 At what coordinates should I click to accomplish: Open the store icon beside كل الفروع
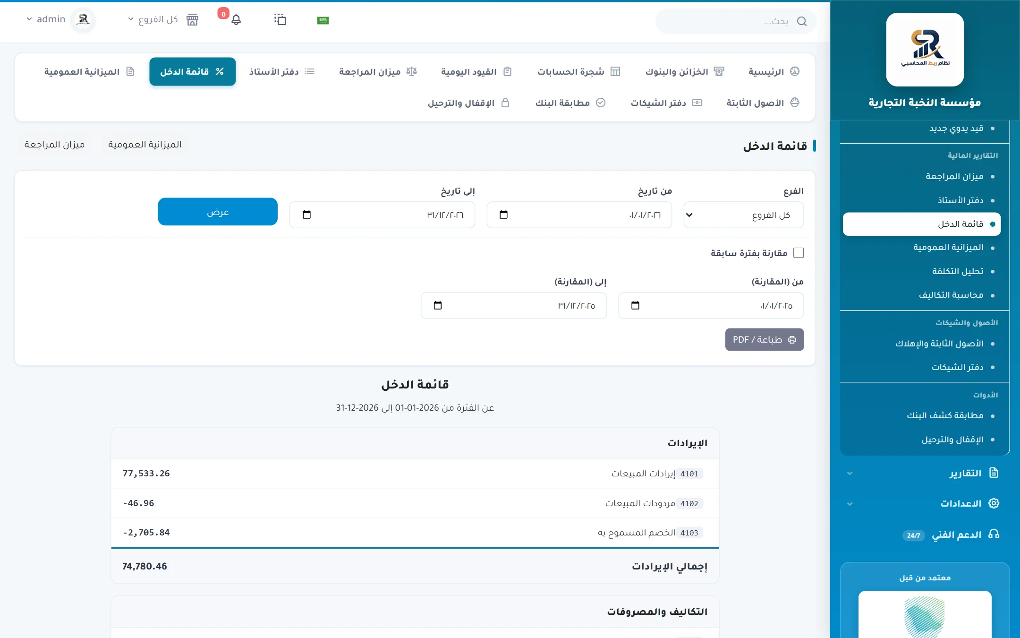[192, 20]
